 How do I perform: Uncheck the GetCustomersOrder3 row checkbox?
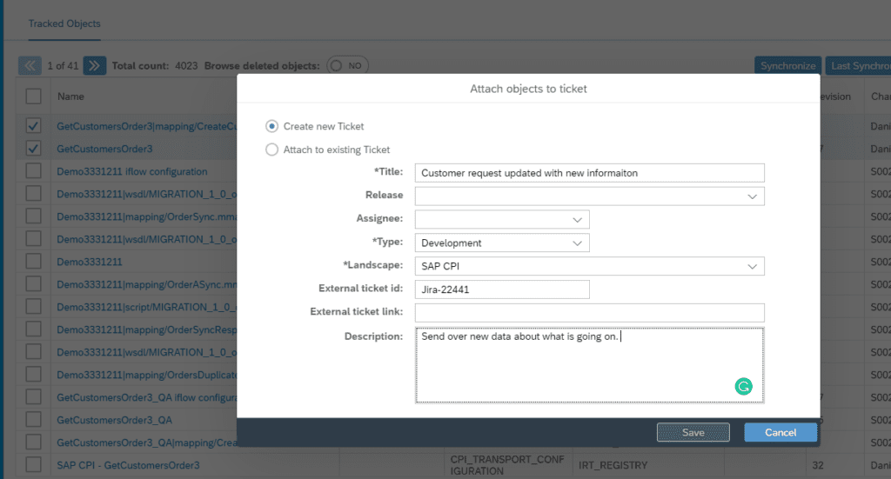pos(34,149)
